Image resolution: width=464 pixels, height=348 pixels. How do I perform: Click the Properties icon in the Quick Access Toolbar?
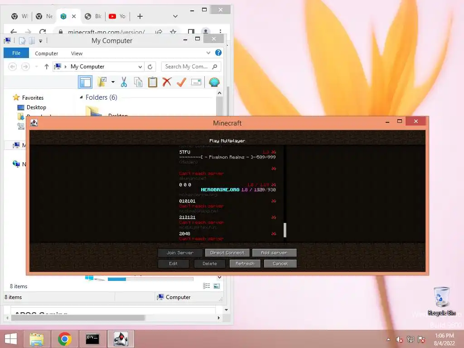coord(22,40)
